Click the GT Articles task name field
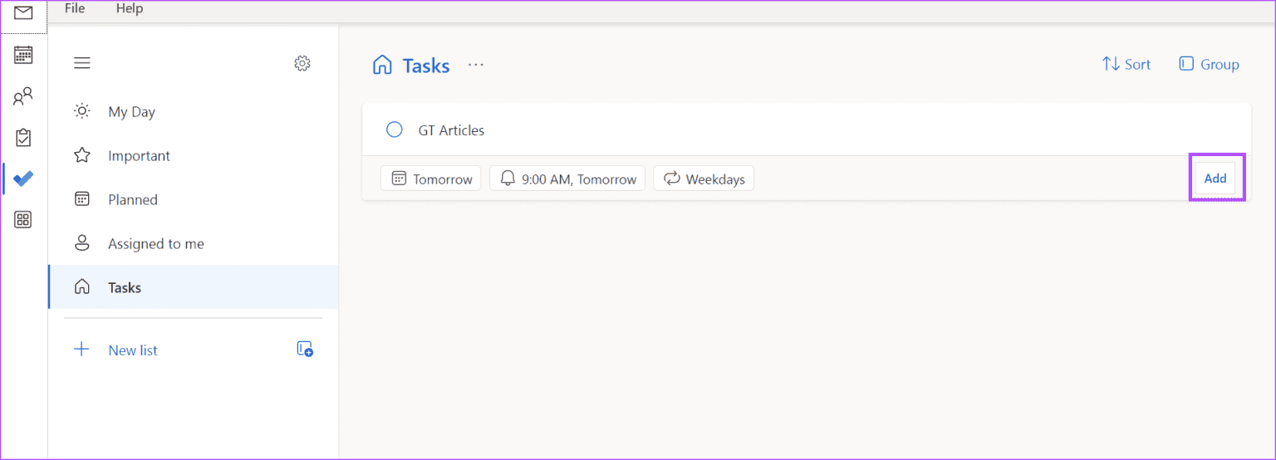The width and height of the screenshot is (1276, 460). coord(451,130)
